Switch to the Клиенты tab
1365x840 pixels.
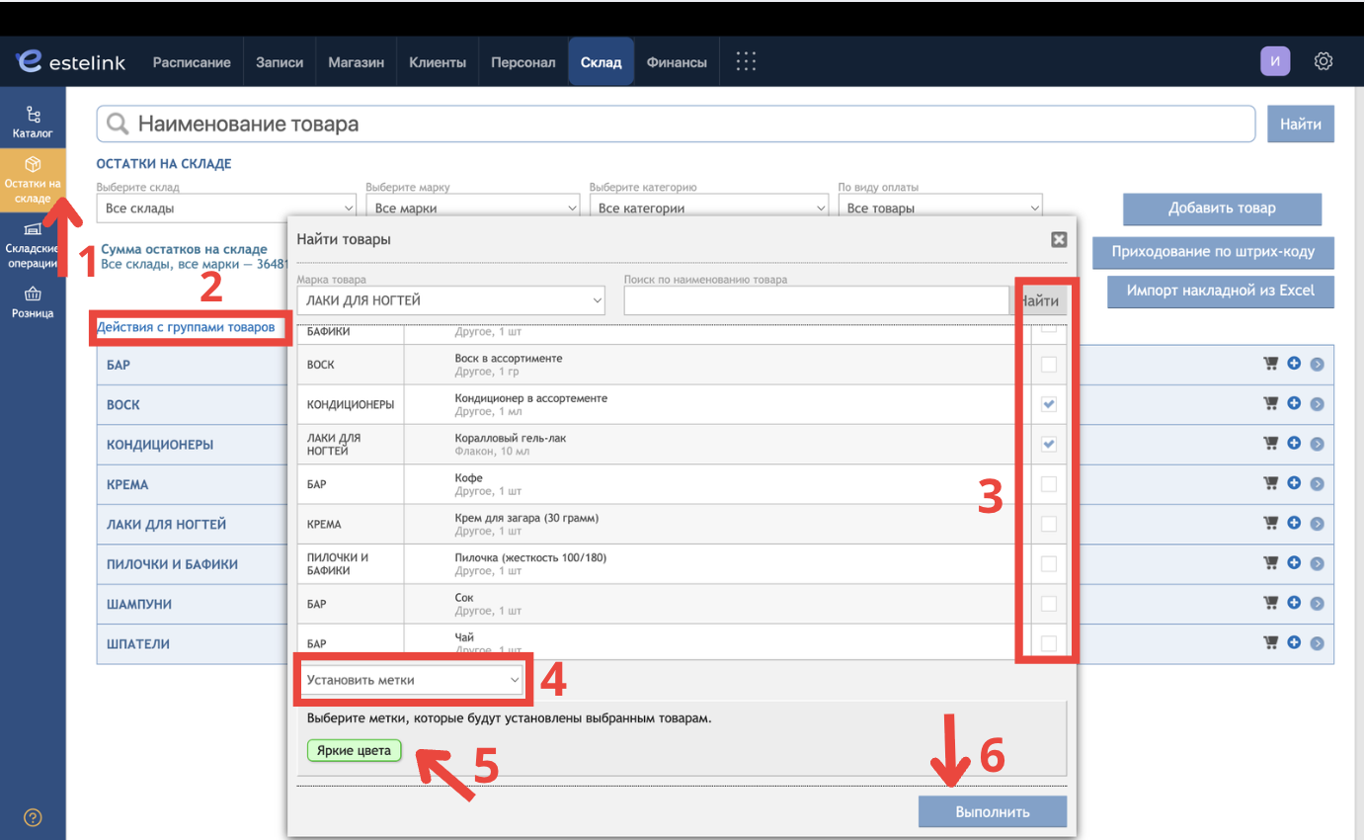[x=438, y=62]
